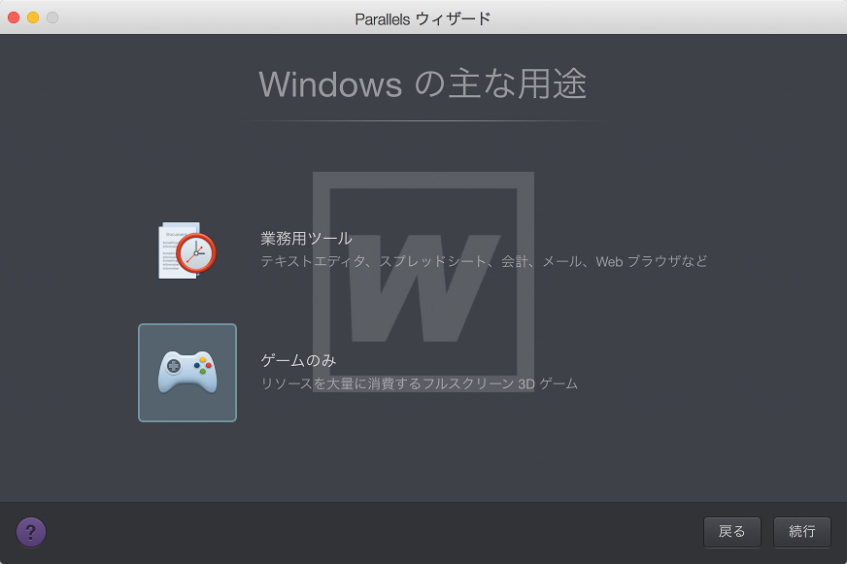Click the 続行 (Continue) button
The width and height of the screenshot is (847, 564).
[802, 532]
